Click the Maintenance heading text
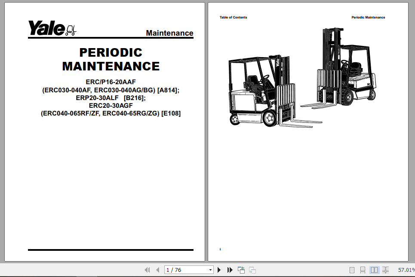This screenshot has width=415, height=277. (169, 33)
